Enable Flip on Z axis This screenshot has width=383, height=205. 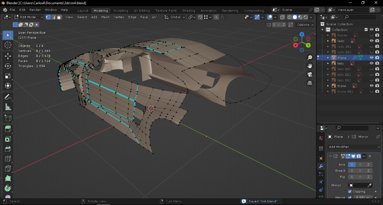pos(368,177)
